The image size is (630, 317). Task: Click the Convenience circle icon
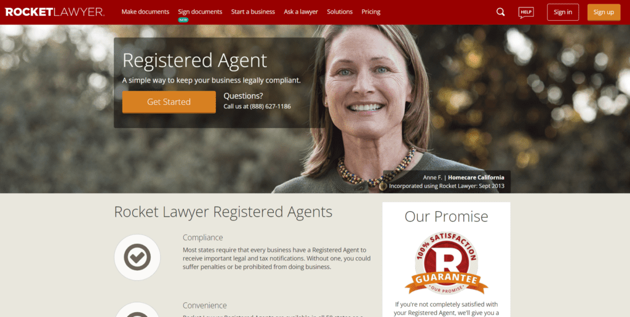(137, 310)
